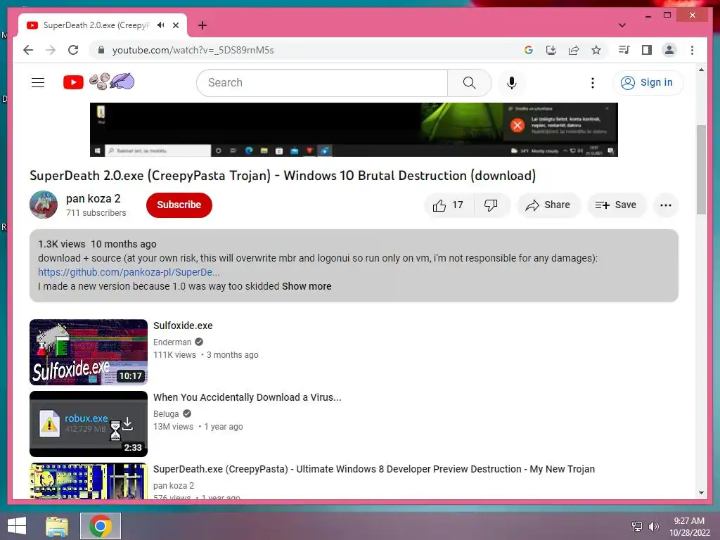Click the video player frame
The height and width of the screenshot is (540, 720).
[x=354, y=129]
